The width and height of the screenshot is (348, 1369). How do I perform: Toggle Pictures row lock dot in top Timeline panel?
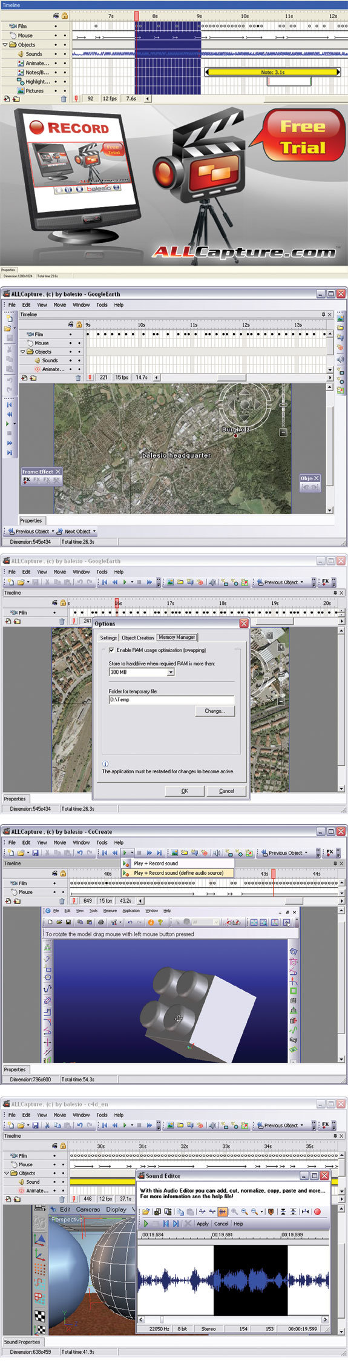coord(65,91)
